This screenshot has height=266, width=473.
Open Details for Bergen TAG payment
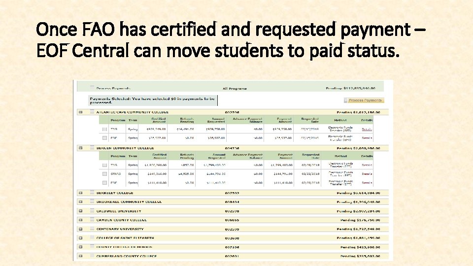pyautogui.click(x=367, y=166)
